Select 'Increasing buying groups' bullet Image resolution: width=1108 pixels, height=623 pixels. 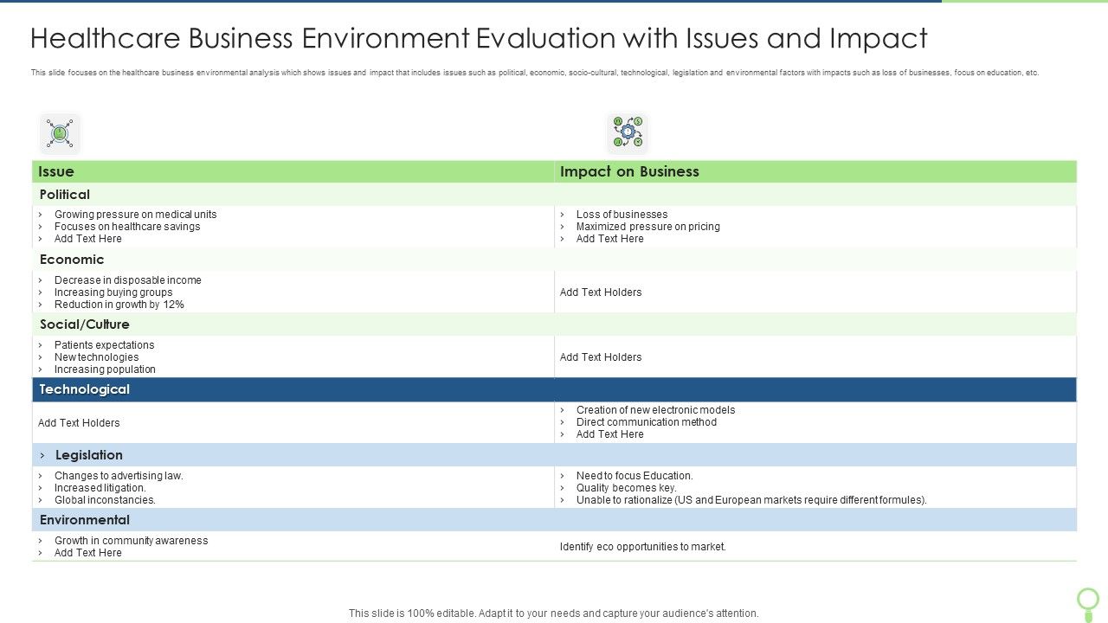(113, 292)
